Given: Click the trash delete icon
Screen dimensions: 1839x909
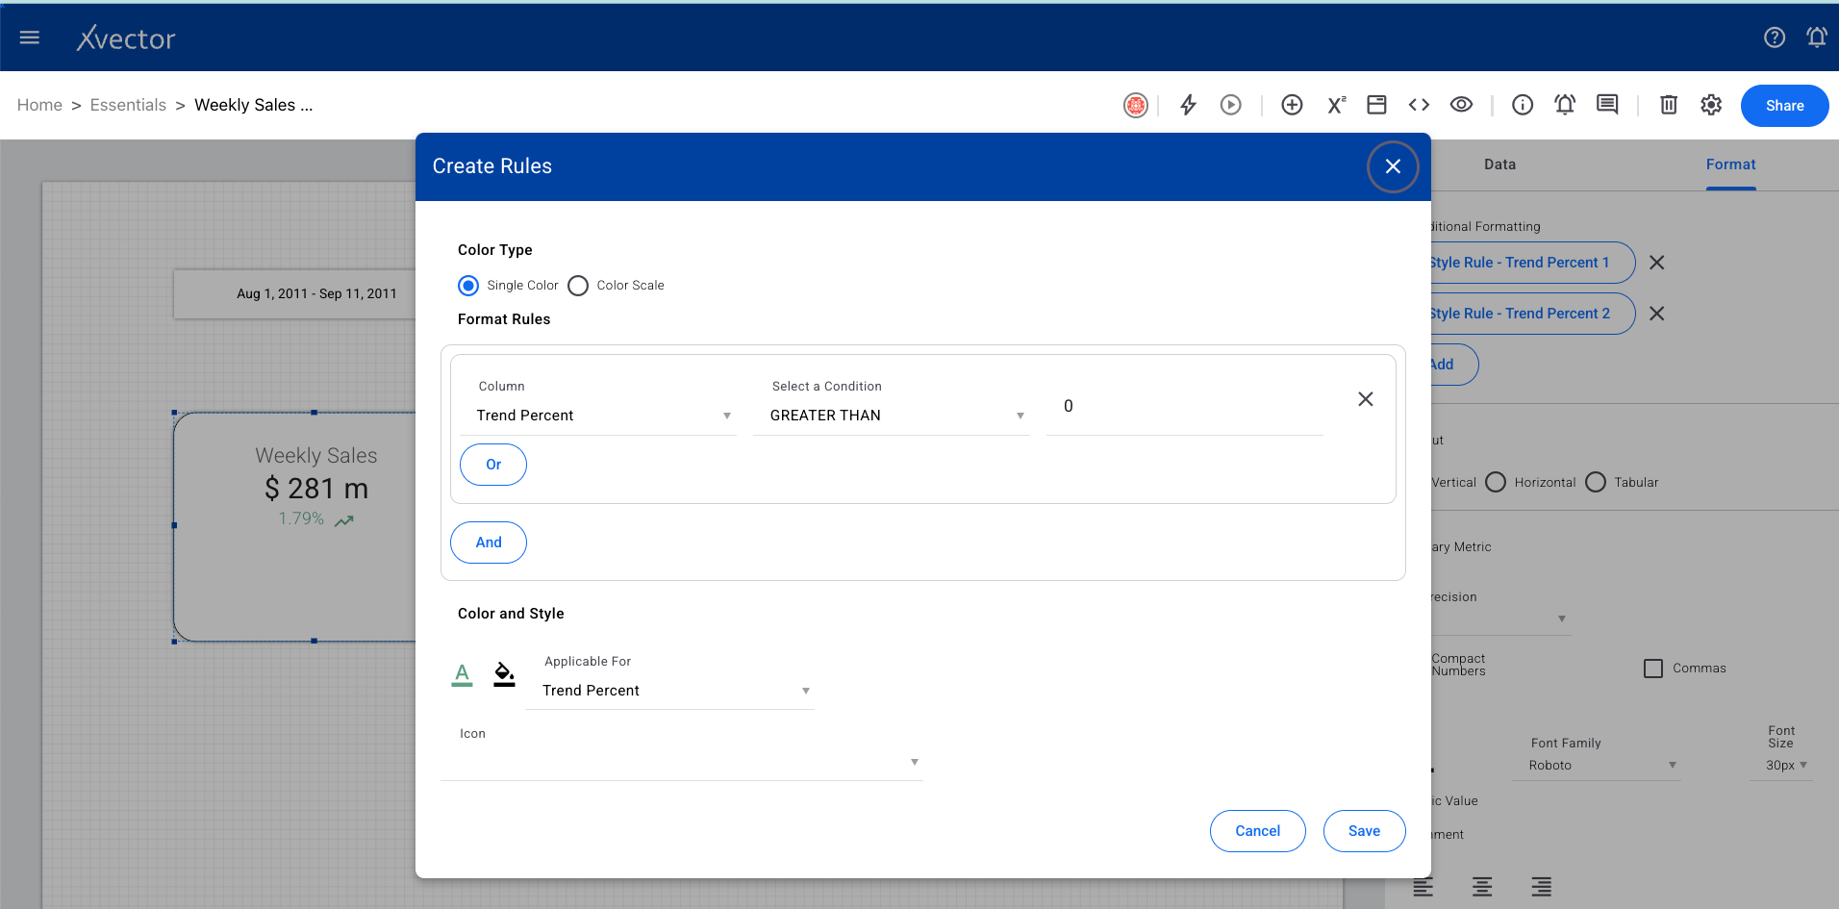Looking at the screenshot, I should tap(1669, 105).
